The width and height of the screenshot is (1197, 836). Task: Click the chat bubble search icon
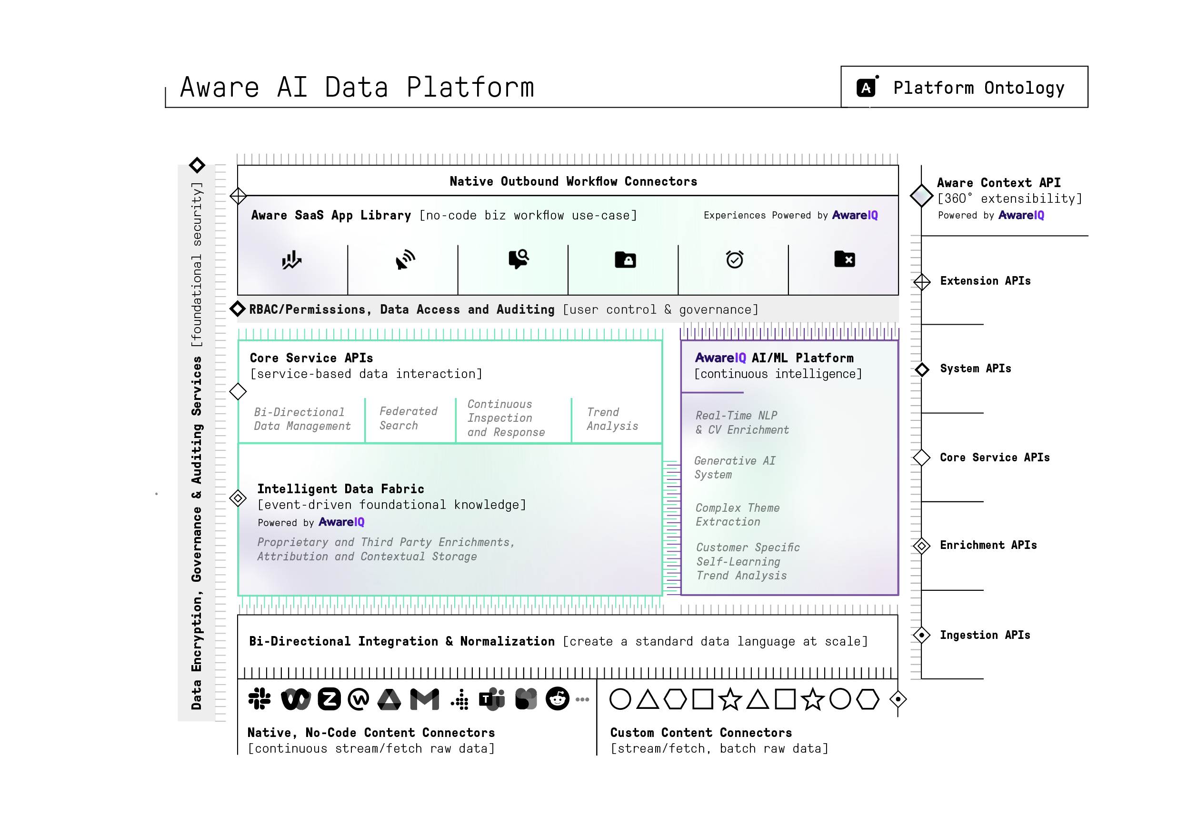[519, 259]
